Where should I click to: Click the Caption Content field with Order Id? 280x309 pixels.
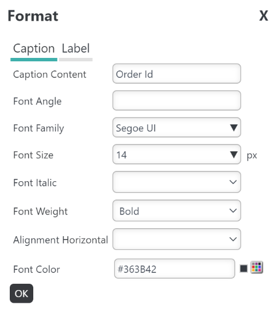tap(177, 74)
